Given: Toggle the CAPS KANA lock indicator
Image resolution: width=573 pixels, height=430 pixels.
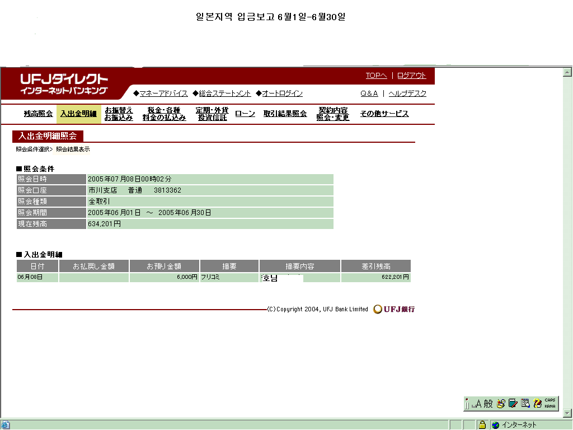Looking at the screenshot, I should point(549,403).
